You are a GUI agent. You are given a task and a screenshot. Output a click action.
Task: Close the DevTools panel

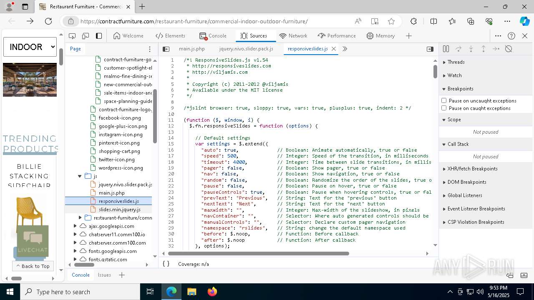tap(525, 36)
